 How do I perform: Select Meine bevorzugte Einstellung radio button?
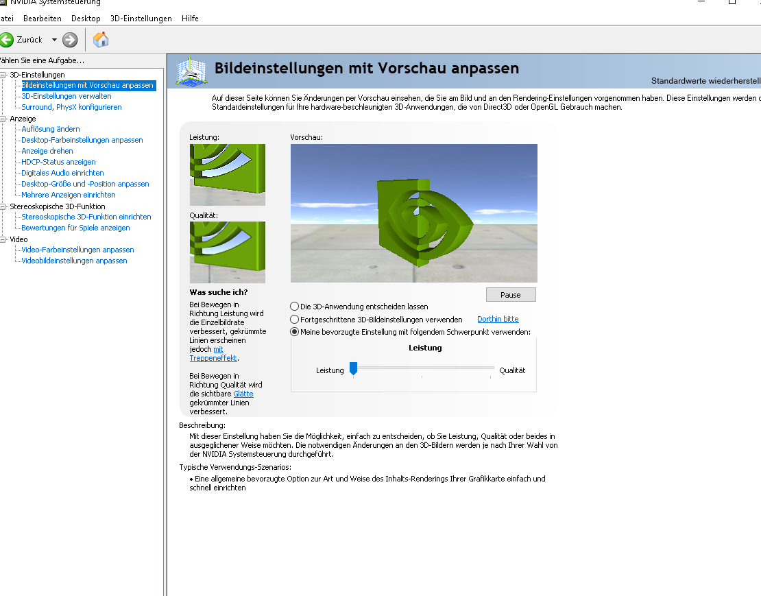click(x=294, y=332)
